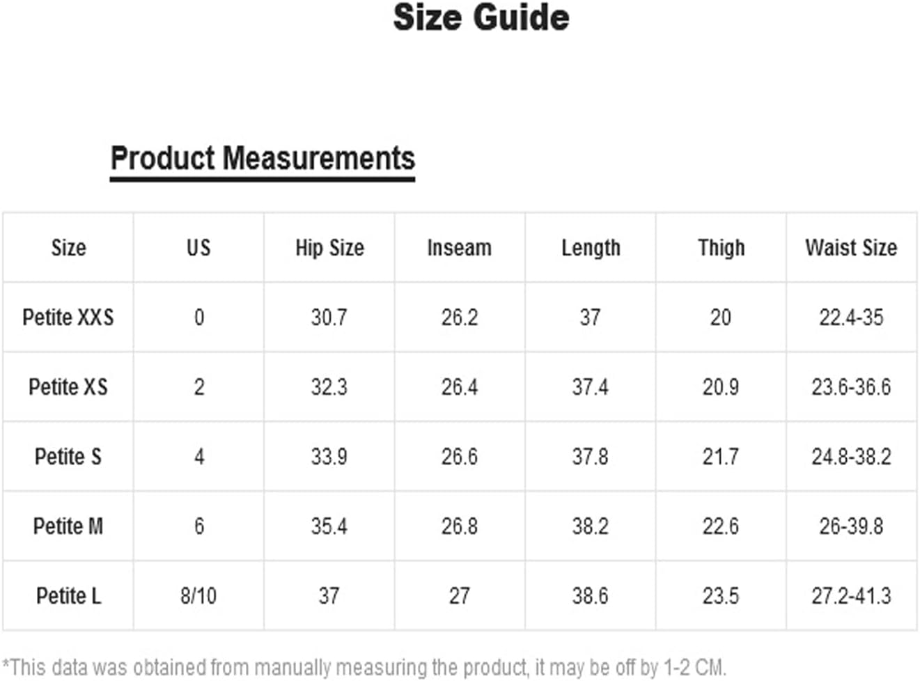Click the Hip Size column header

tap(329, 248)
